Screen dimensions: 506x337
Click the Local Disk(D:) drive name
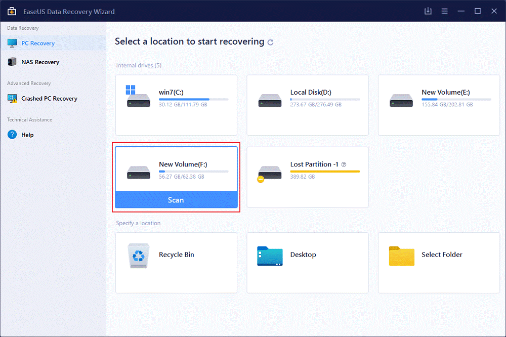311,92
